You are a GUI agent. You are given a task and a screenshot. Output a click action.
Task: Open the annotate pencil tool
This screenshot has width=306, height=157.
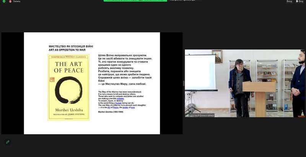(x=8, y=142)
